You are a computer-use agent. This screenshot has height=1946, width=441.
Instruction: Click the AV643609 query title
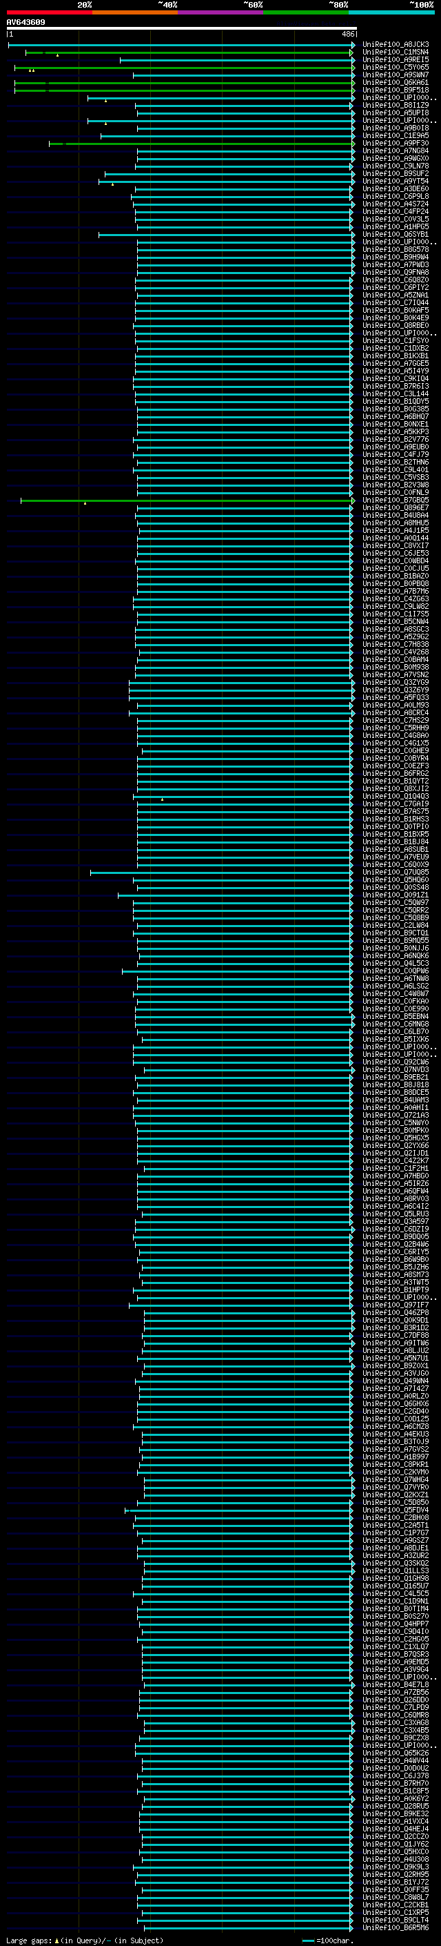pos(25,22)
